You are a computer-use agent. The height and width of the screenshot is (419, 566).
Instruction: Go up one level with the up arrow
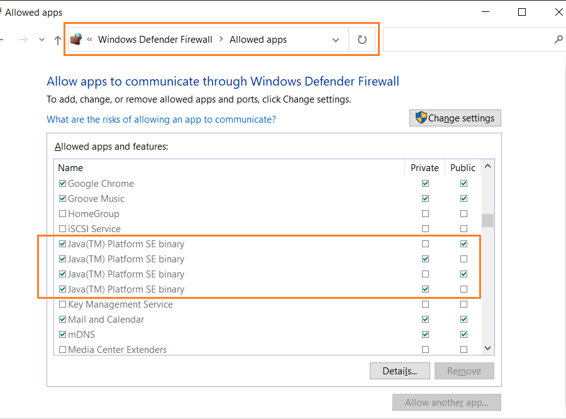57,40
